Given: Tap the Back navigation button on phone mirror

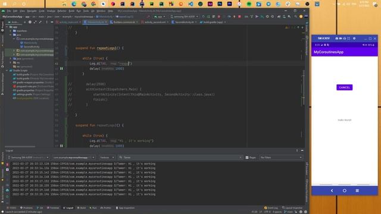Looking at the screenshot, I should (x=332, y=191).
